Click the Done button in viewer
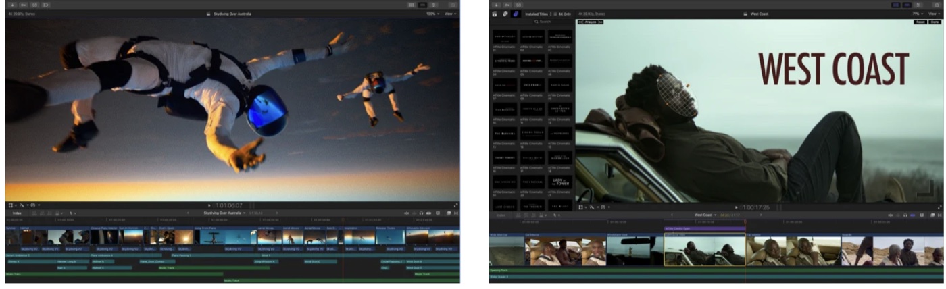This screenshot has width=946, height=289. 935,22
